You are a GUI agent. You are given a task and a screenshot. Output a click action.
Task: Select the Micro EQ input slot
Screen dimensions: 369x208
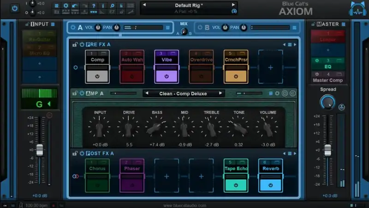40,50
